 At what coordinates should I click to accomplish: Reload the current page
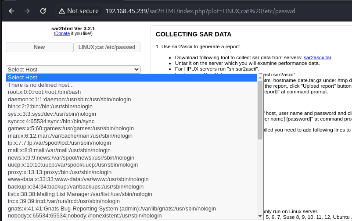(x=43, y=11)
